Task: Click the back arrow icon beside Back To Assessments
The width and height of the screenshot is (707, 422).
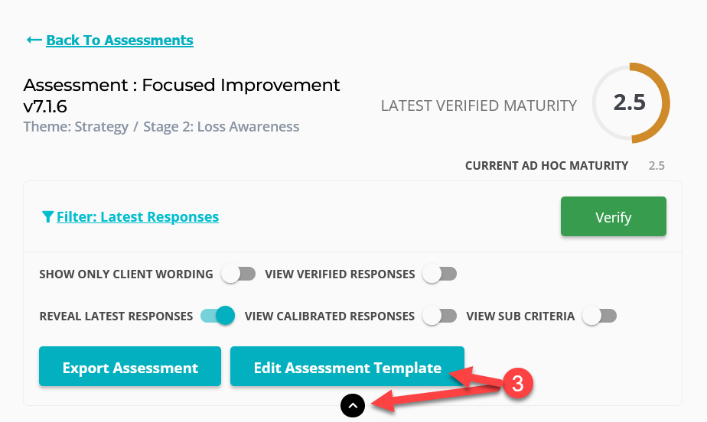Action: click(34, 40)
